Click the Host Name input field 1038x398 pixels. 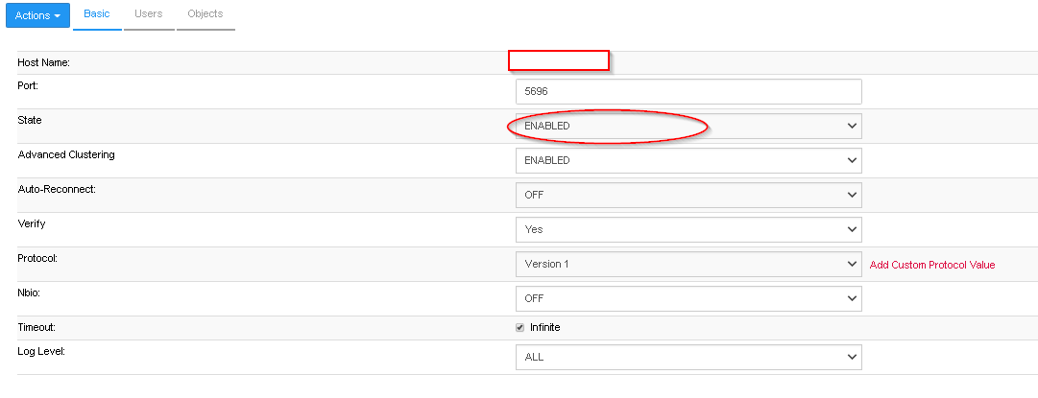pos(559,60)
